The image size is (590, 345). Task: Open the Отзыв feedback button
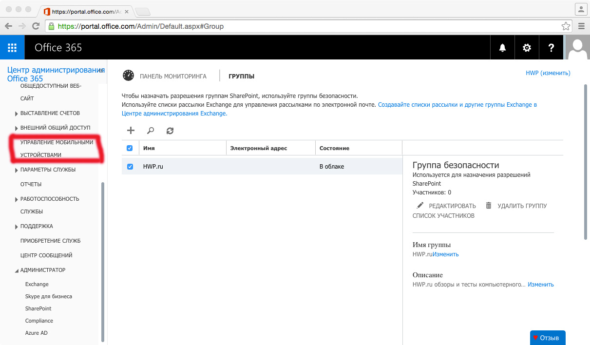(548, 337)
